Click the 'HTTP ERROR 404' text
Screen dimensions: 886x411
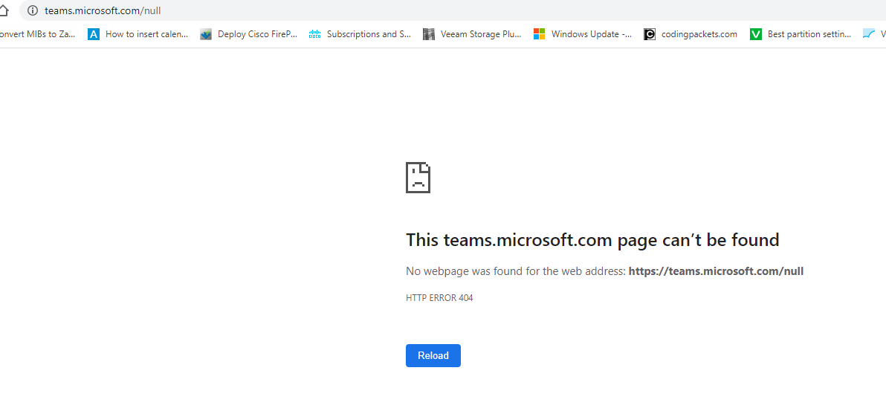point(439,298)
